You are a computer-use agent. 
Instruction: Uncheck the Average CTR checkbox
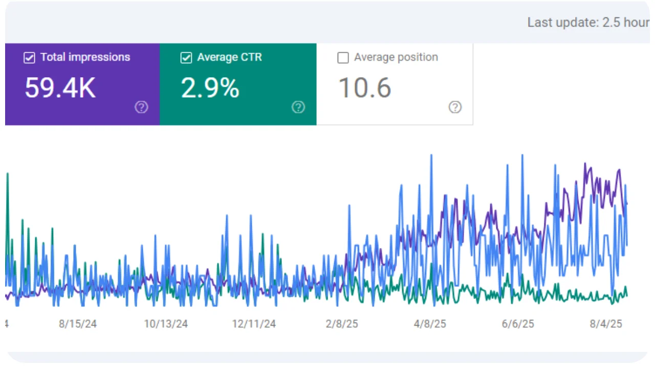186,58
